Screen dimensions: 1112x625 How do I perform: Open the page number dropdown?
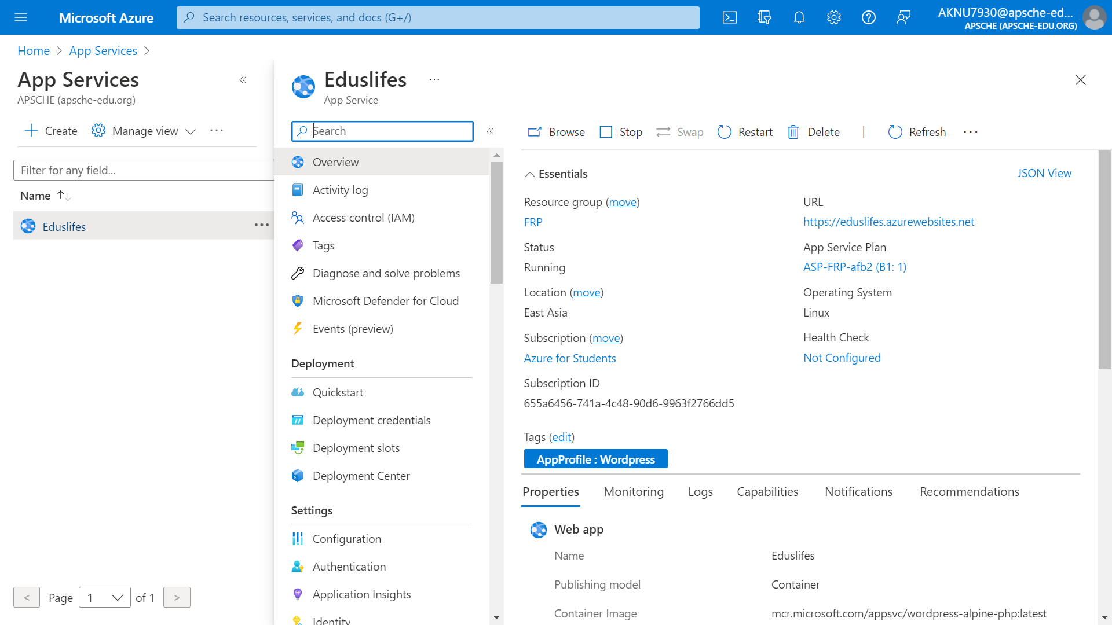click(105, 597)
